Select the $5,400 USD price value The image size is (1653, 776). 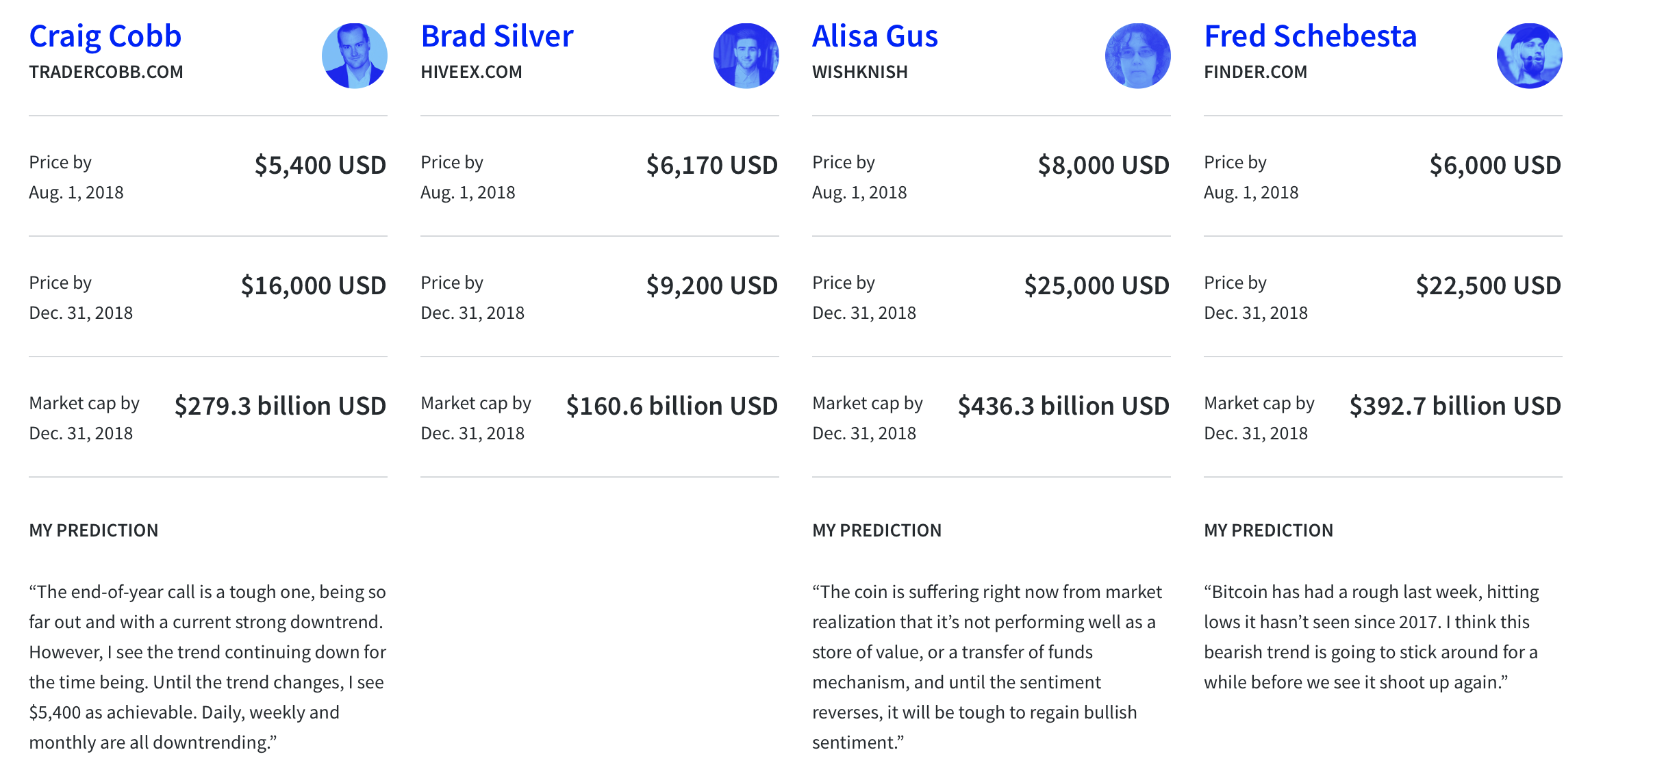320,166
